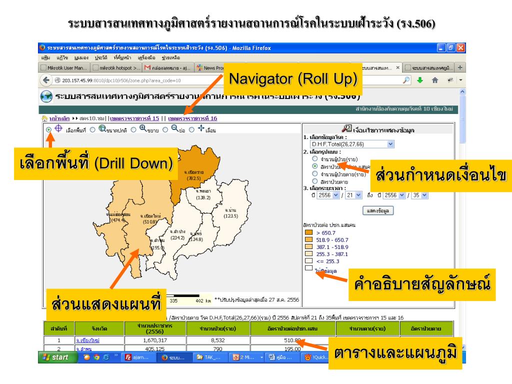Open a new tab with the plus icon
512x384 pixels.
460,67
